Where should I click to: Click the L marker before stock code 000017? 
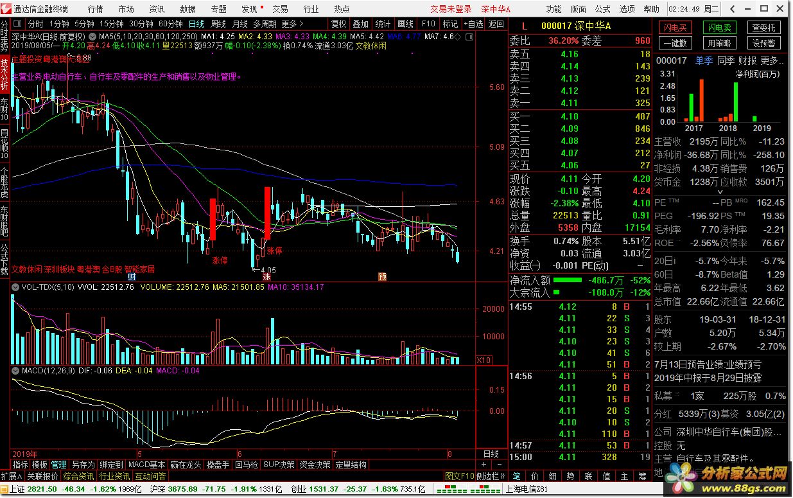click(x=524, y=26)
